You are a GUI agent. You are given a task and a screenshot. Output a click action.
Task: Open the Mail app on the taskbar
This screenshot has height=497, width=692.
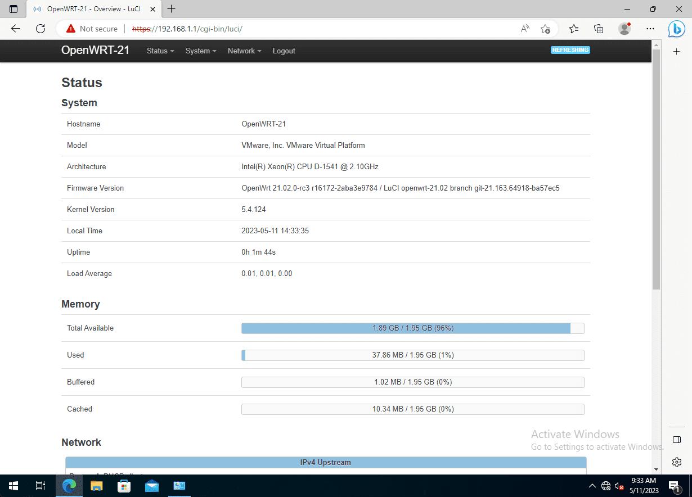pyautogui.click(x=152, y=486)
